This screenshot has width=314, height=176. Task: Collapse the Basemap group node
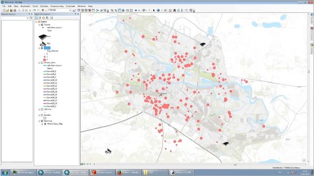point(39,121)
